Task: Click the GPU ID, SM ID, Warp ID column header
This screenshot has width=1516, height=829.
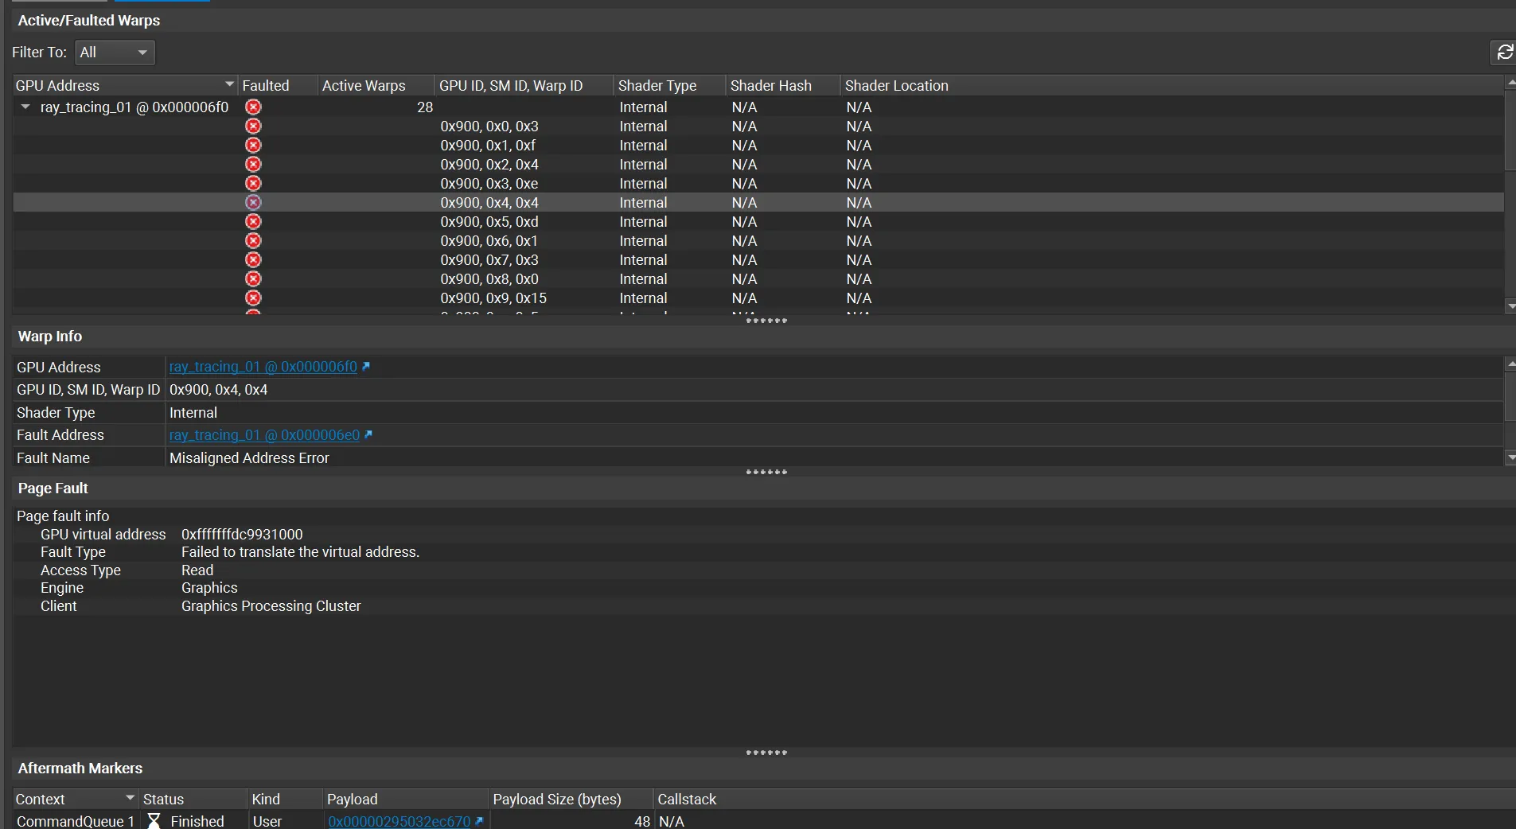Action: pyautogui.click(x=524, y=85)
